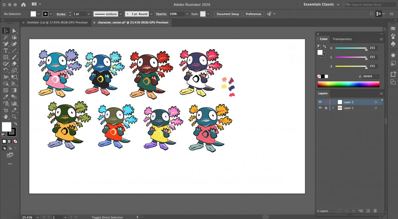
Task: Delete selected layer with trash icon
Action: coord(375,211)
